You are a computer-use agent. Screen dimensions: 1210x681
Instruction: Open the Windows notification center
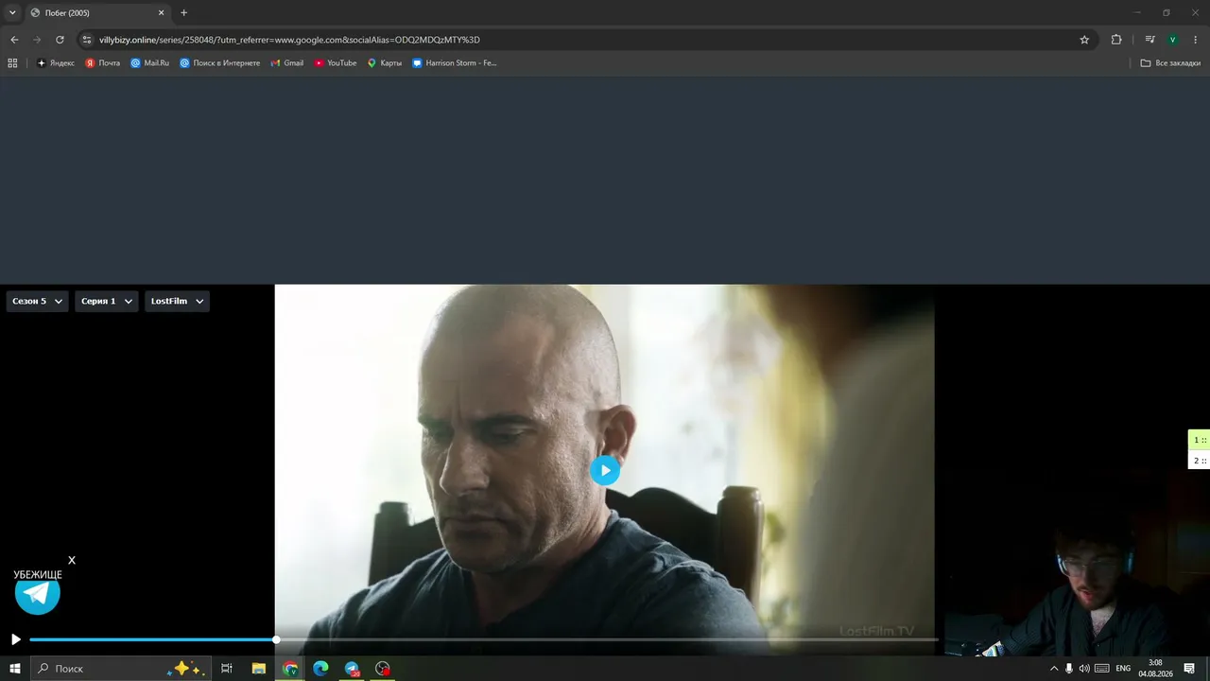point(1189,669)
